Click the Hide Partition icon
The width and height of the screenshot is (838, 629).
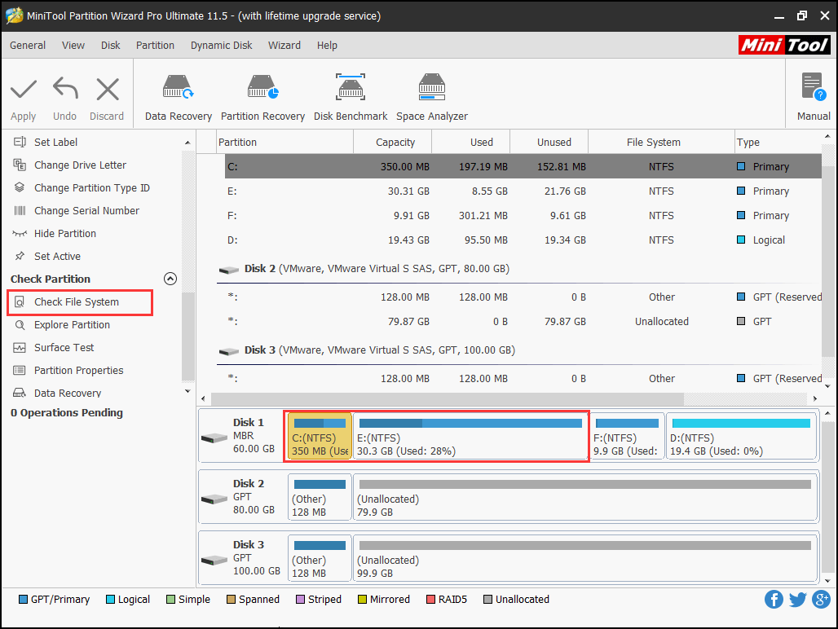click(x=20, y=233)
